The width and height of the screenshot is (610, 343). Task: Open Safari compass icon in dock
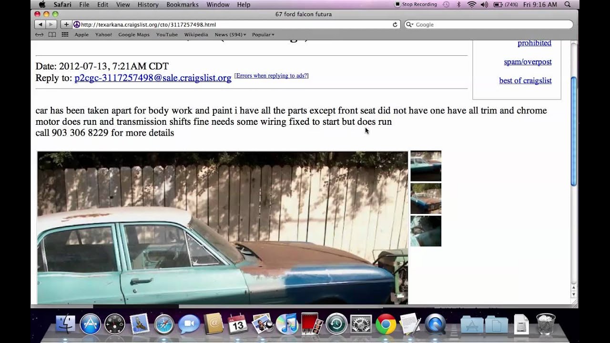click(x=164, y=324)
